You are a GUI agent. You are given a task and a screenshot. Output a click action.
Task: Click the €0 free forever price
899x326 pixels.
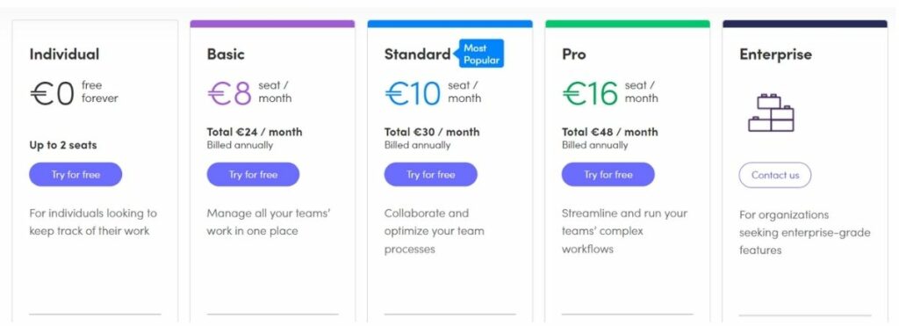coord(74,93)
